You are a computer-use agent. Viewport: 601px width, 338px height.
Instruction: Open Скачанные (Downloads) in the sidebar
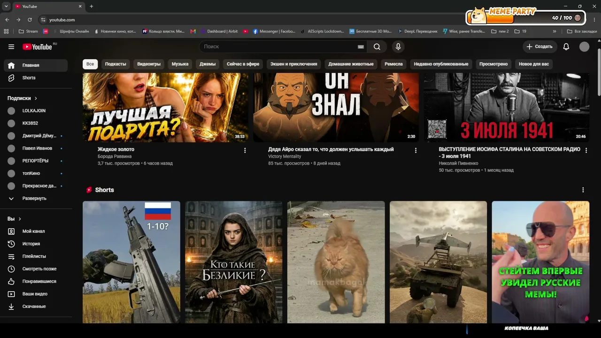[36, 307]
